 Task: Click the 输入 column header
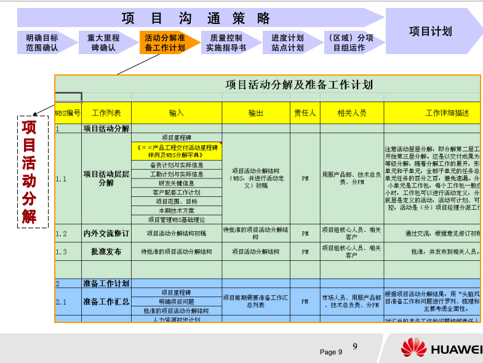click(x=177, y=113)
